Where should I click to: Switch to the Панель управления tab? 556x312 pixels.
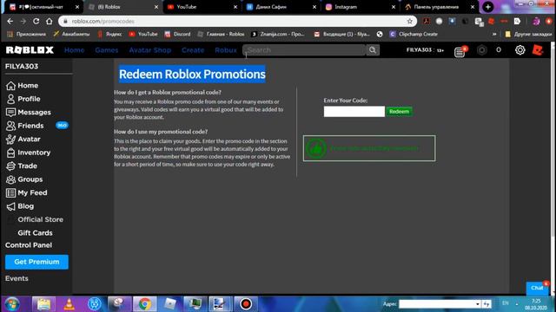click(436, 7)
